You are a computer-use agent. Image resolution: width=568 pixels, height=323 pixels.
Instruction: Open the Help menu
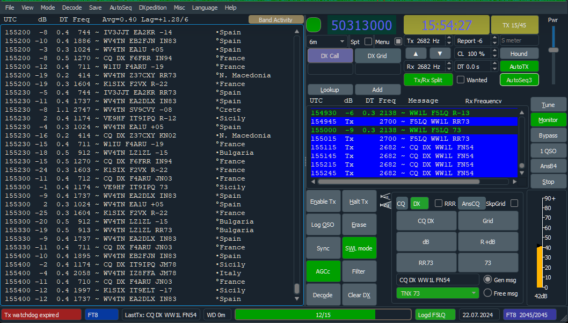click(230, 8)
